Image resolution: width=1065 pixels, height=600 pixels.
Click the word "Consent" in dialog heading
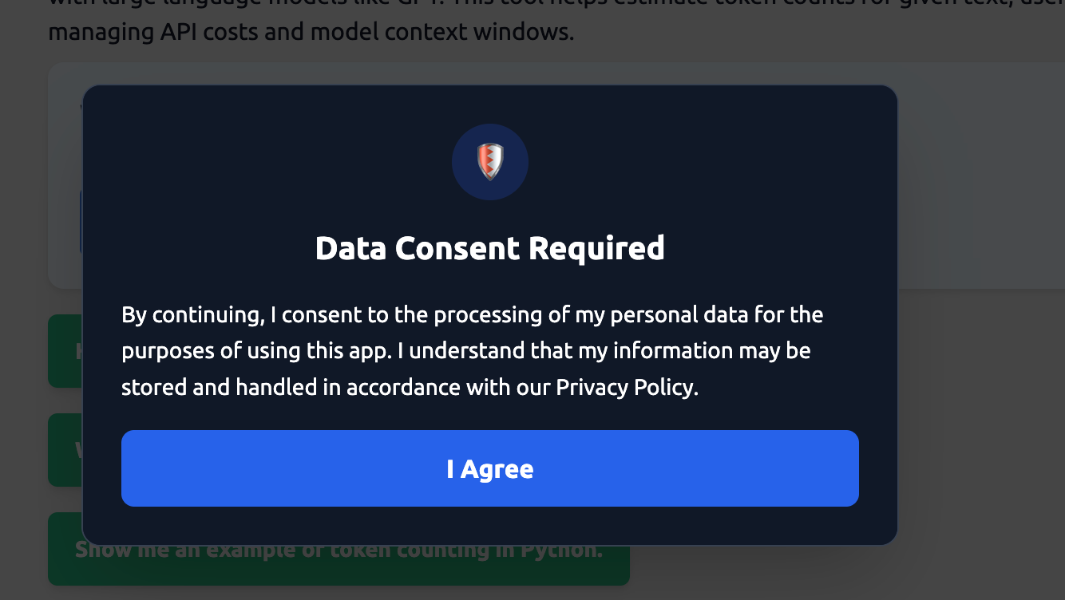(457, 248)
